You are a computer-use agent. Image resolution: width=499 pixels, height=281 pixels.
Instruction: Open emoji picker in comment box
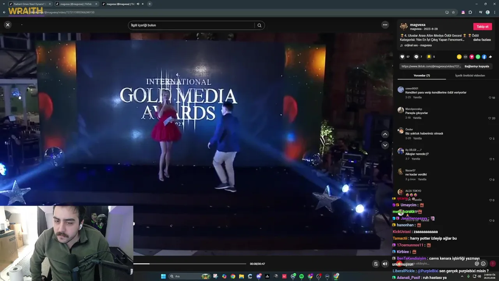(x=483, y=264)
